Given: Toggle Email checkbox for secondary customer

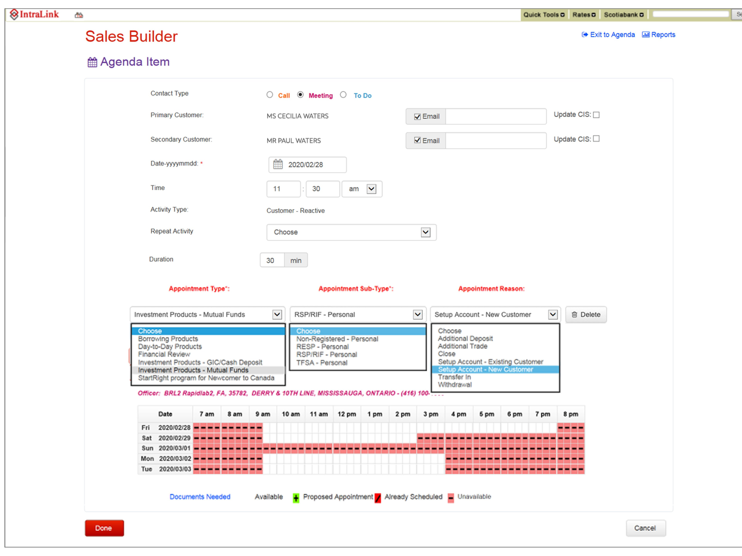Looking at the screenshot, I should click(417, 141).
